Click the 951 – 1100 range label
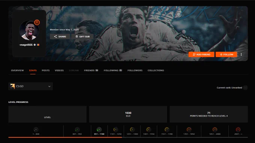The width and height of the screenshot is (255, 143). point(99,134)
